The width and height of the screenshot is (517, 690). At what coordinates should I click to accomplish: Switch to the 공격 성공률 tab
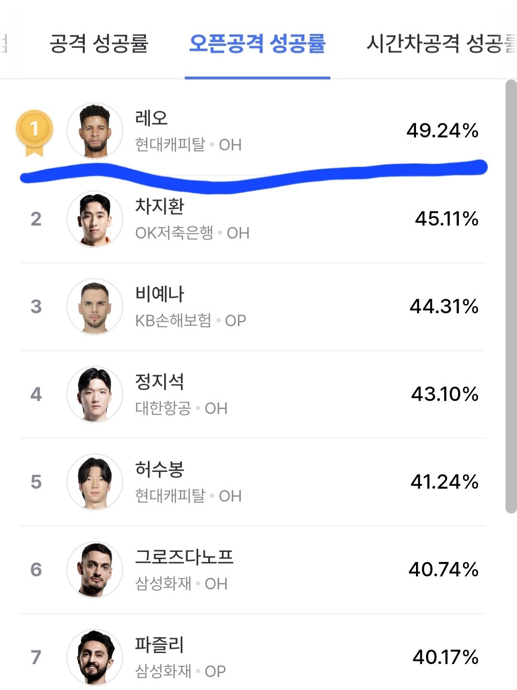click(99, 44)
